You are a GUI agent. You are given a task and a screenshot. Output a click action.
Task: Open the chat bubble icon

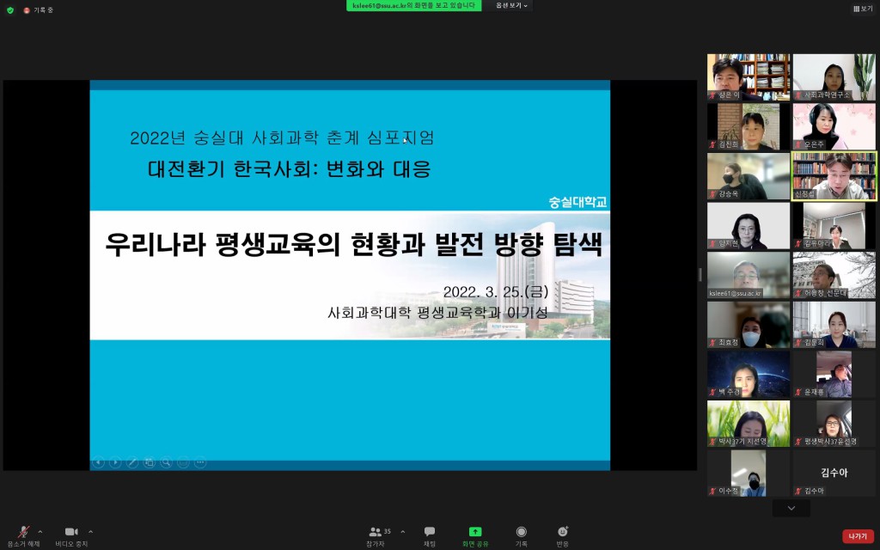tap(430, 531)
